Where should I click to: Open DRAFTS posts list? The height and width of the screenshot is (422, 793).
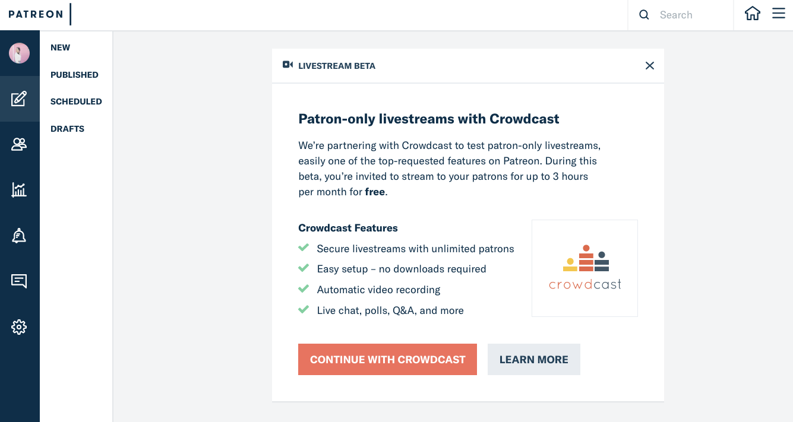coord(67,129)
